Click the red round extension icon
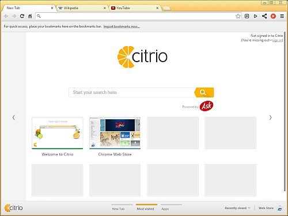 click(x=273, y=16)
